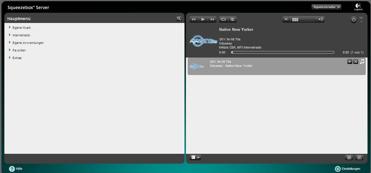
Task: Save the current playlist
Action: (349, 157)
